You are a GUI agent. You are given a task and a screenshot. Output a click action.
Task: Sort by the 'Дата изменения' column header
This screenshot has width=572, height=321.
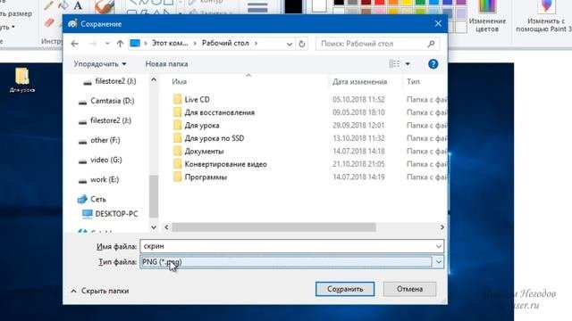tap(359, 82)
